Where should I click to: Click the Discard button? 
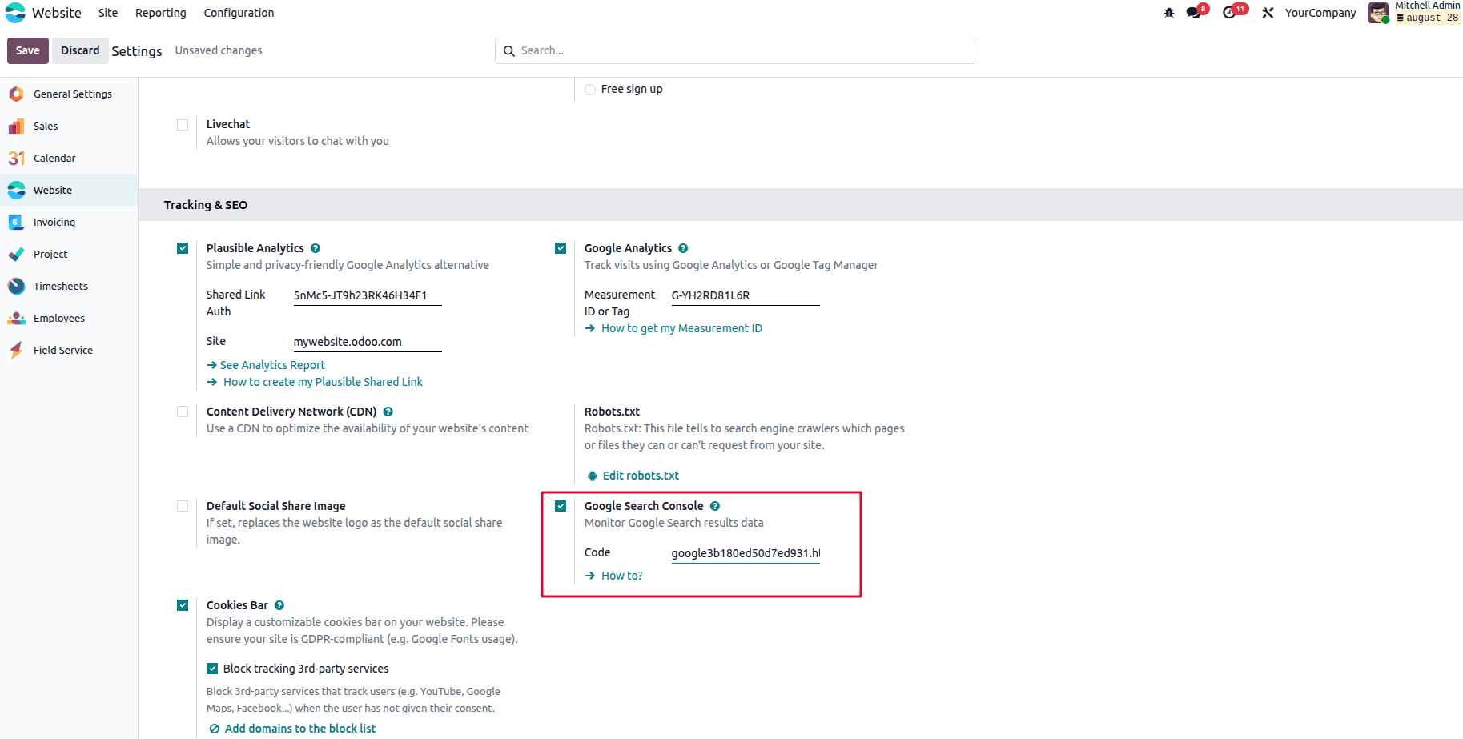pyautogui.click(x=80, y=50)
